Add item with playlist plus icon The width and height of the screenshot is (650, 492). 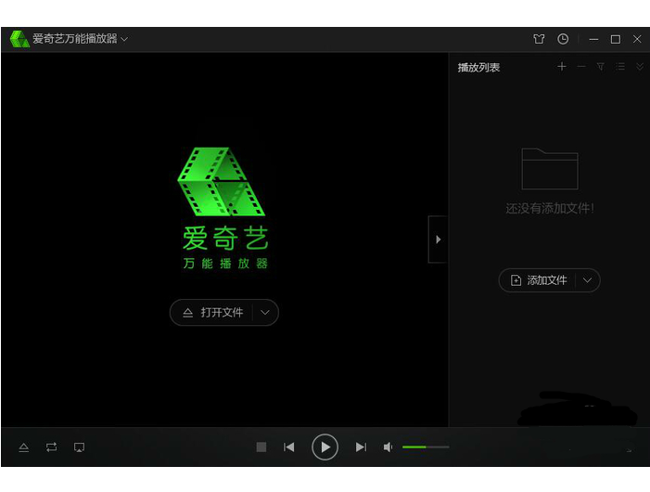[562, 67]
